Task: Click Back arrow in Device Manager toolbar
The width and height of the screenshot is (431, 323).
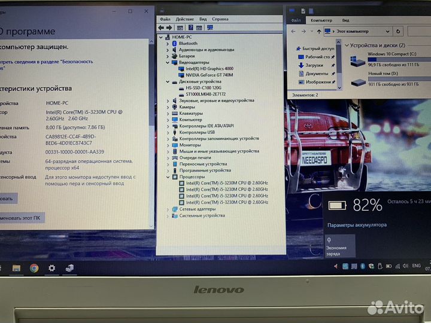Action: [161, 28]
